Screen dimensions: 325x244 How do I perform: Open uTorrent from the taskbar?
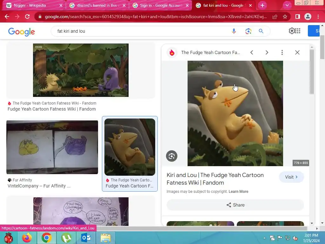tap(66, 238)
